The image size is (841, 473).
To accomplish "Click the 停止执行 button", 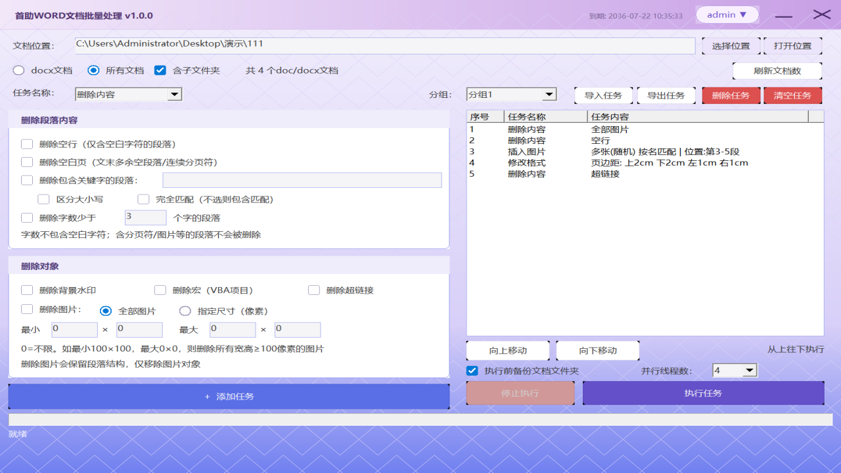I will (520, 393).
